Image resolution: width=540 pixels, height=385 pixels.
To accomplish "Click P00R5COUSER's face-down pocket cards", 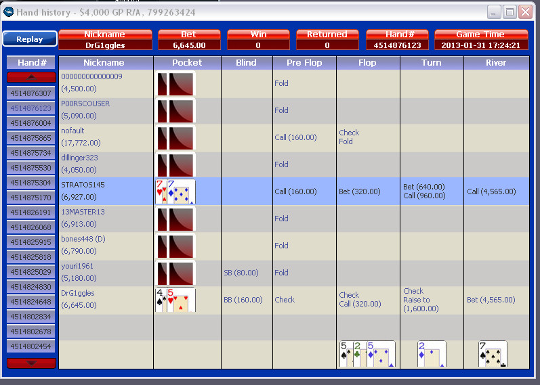I will coord(175,110).
